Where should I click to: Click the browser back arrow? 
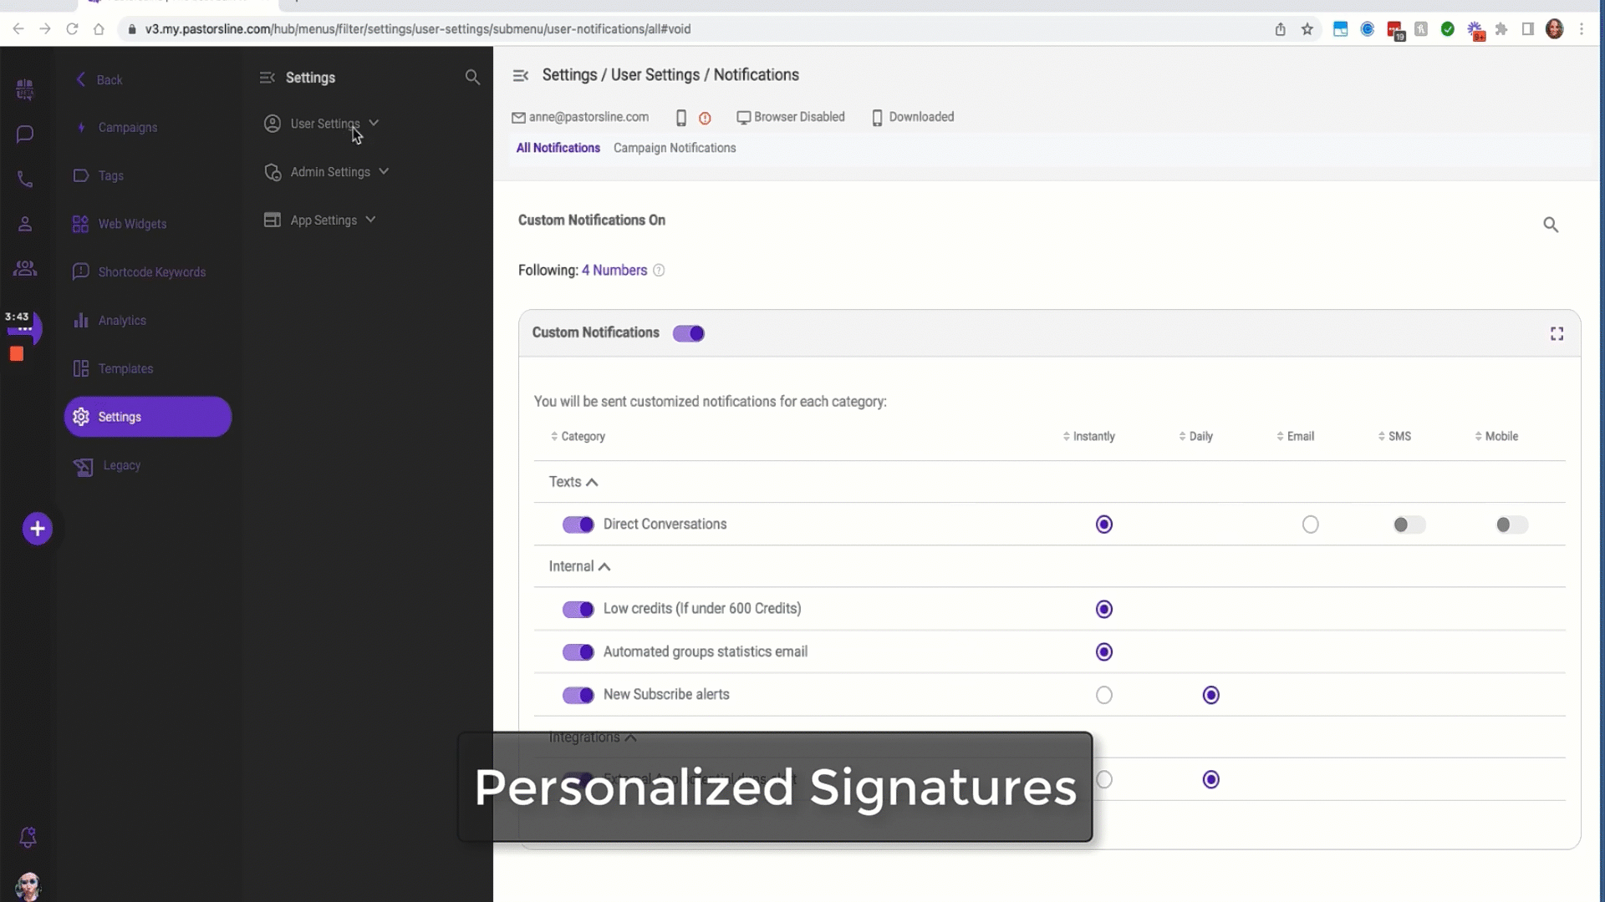click(x=18, y=29)
